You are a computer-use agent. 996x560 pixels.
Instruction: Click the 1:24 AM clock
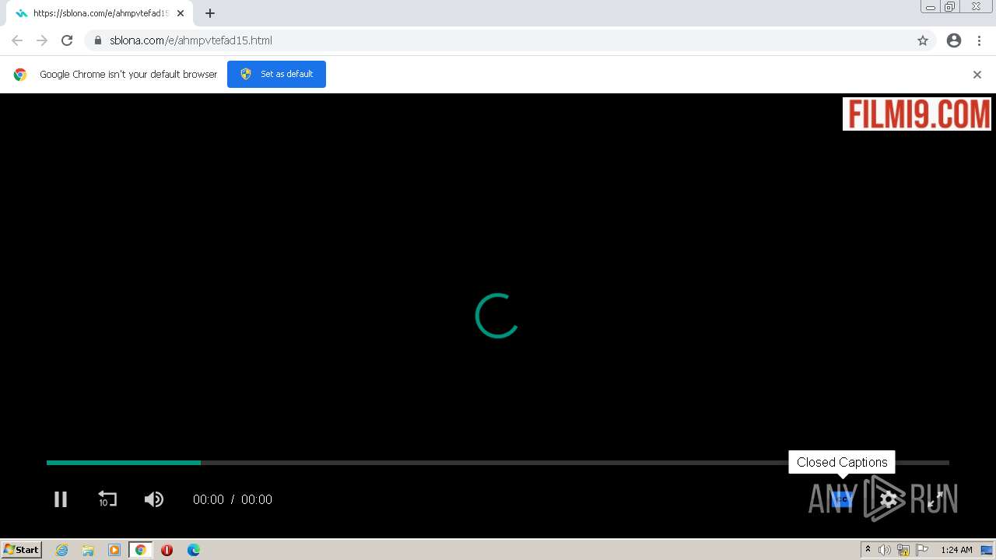tap(956, 550)
